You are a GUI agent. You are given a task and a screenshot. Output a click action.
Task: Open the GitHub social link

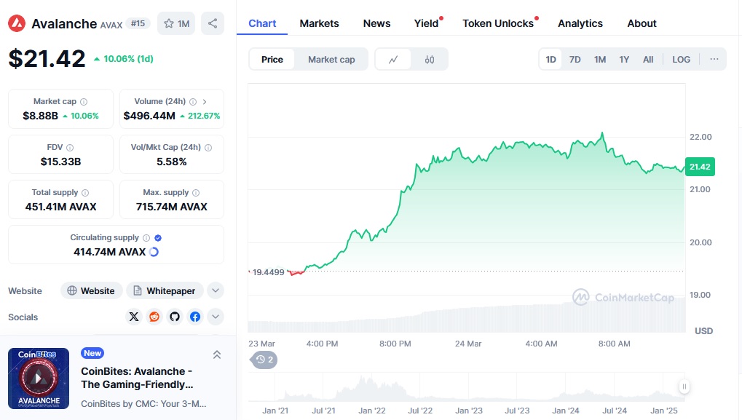(175, 317)
